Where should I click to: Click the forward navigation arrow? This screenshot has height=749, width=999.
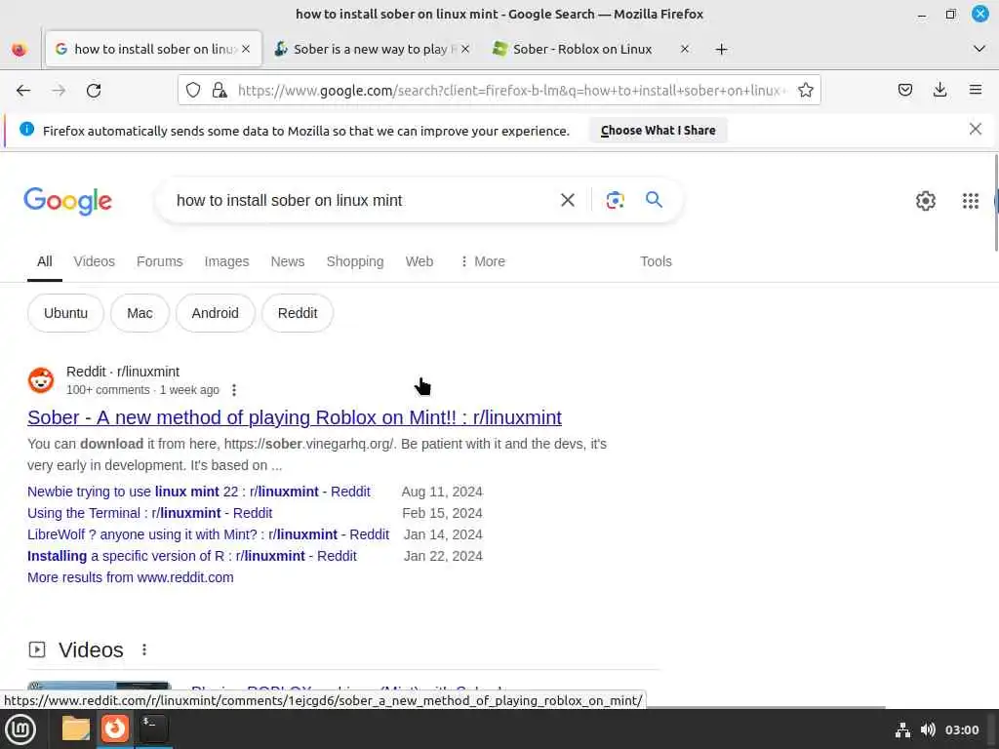pos(59,91)
